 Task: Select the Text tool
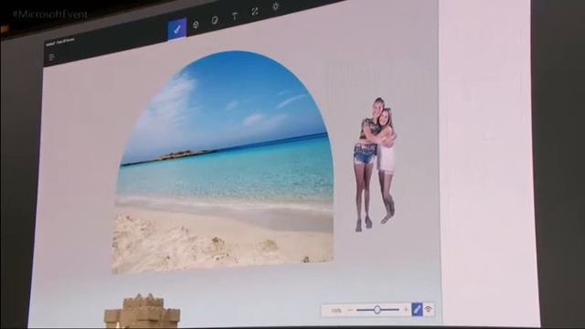click(235, 16)
